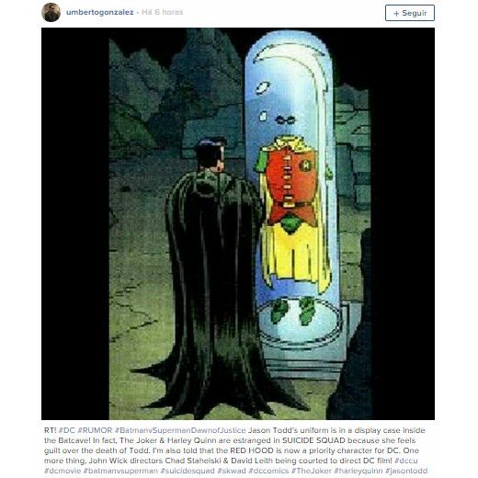Open the #TheJoker hashtag
This screenshot has width=478, height=478.
[312, 471]
